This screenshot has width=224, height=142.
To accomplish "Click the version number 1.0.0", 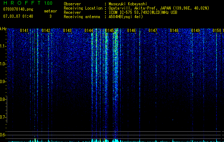I will pyautogui.click(x=48, y=3).
